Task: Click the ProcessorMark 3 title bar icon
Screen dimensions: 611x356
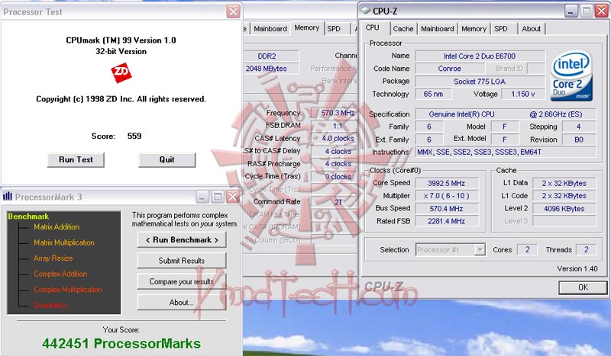Action: point(8,197)
